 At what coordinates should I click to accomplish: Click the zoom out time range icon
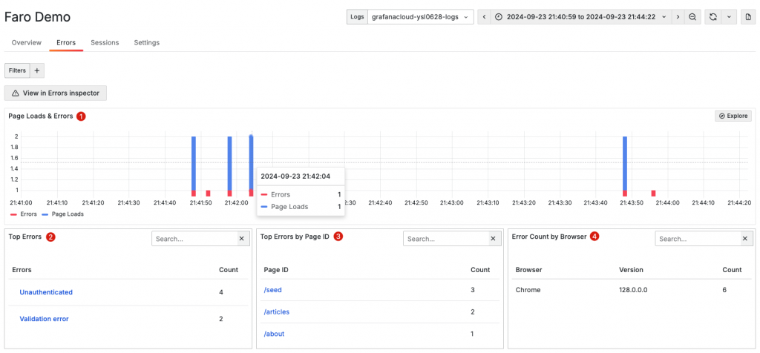click(x=692, y=17)
